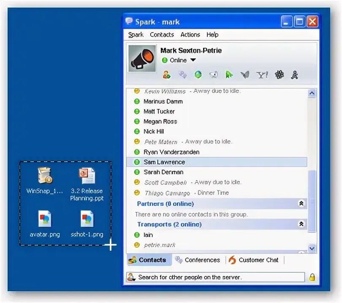Image resolution: width=342 pixels, height=303 pixels.
Task: Collapse the Partners group chevron
Action: (x=301, y=203)
